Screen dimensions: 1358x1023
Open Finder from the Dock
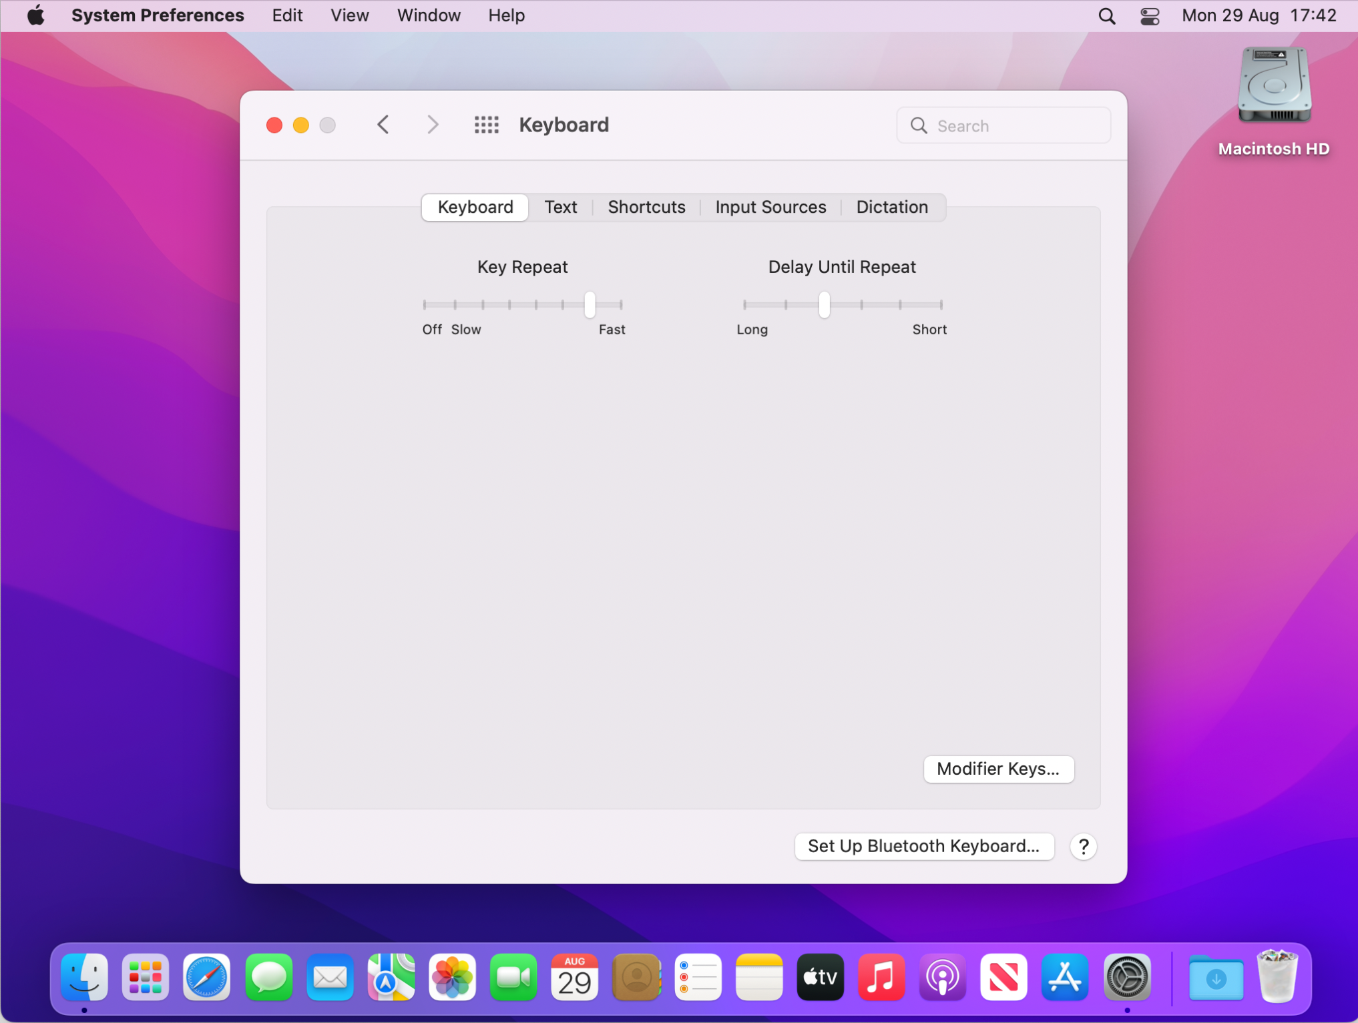click(x=84, y=977)
